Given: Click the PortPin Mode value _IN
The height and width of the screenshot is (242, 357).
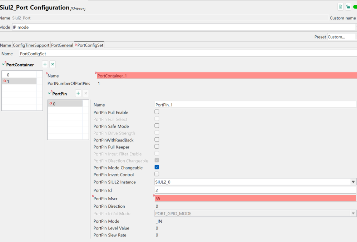Looking at the screenshot, I should [159, 221].
